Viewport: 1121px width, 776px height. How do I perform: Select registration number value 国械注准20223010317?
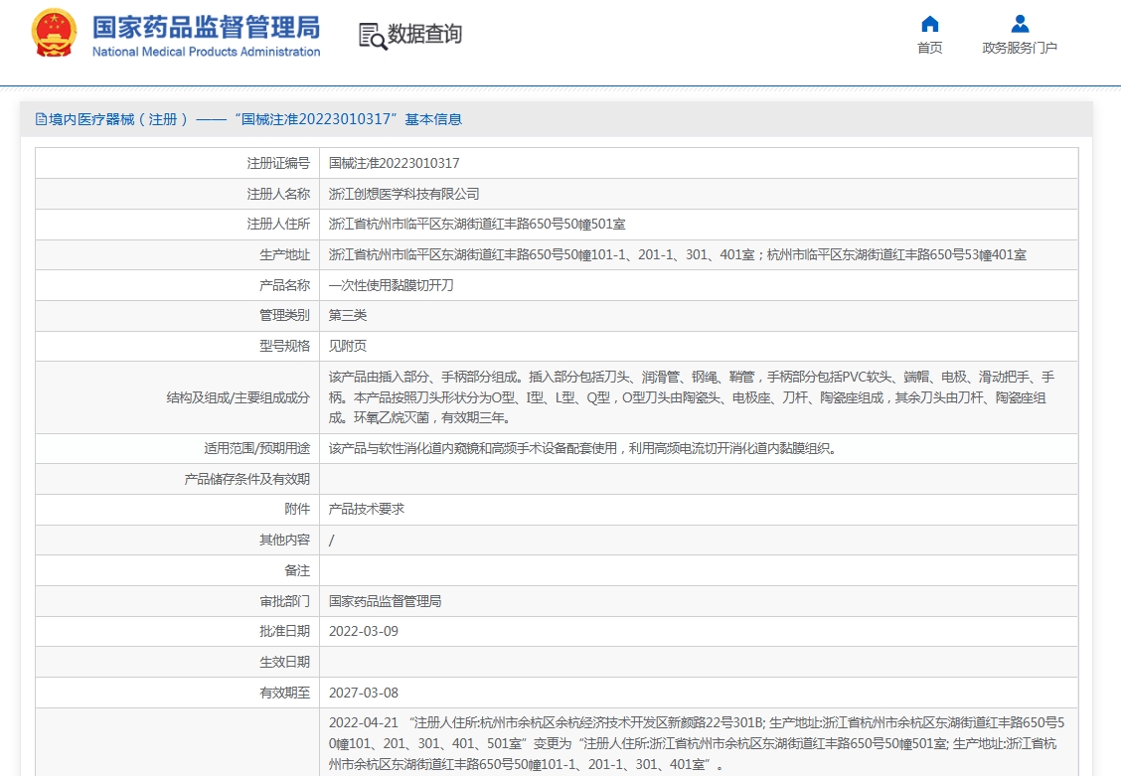click(394, 163)
